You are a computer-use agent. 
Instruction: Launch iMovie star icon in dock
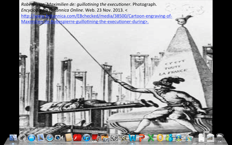pos(123,138)
